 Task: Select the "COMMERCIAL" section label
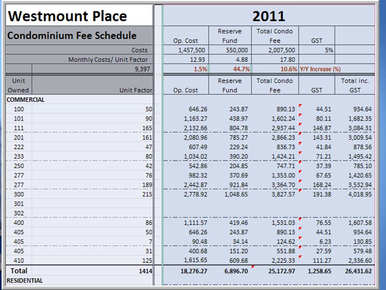click(x=26, y=99)
